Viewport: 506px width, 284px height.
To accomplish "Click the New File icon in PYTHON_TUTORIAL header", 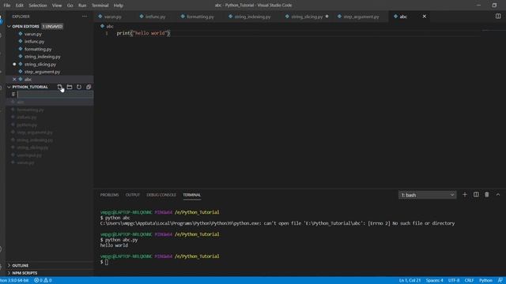I will (x=60, y=87).
